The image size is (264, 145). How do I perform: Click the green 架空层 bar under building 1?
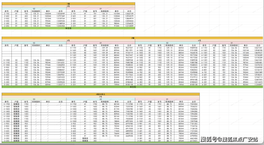68,28
